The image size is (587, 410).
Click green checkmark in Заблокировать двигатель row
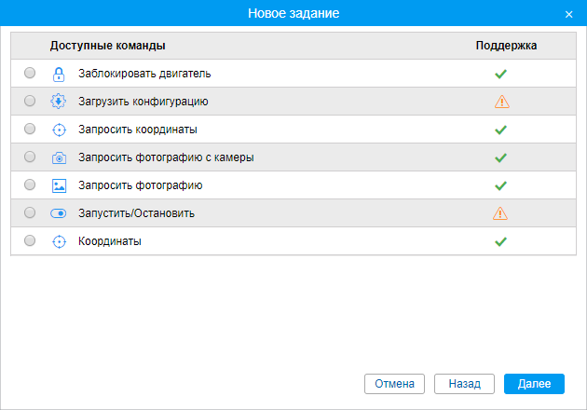pyautogui.click(x=500, y=74)
